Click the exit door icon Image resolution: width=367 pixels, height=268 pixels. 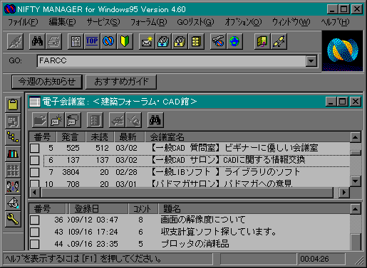click(262, 41)
